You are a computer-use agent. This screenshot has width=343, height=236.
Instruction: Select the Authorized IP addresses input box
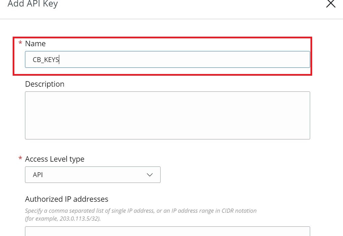167,231
